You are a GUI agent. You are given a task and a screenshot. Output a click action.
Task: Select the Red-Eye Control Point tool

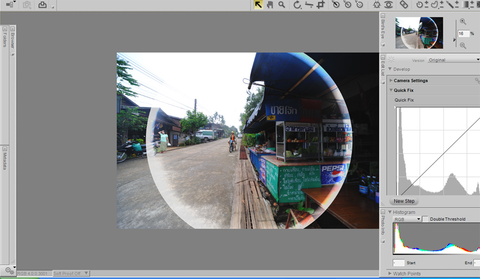[x=389, y=5]
